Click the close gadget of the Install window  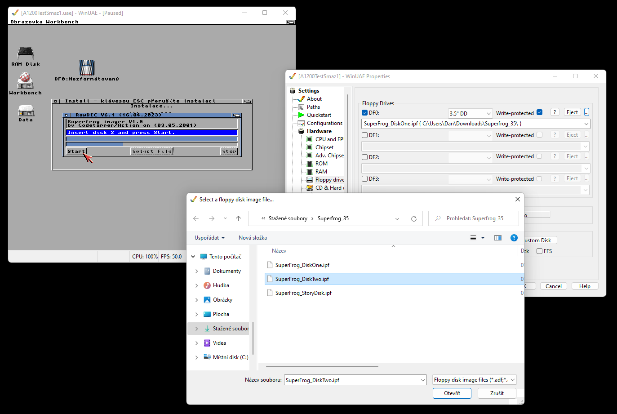tap(56, 101)
